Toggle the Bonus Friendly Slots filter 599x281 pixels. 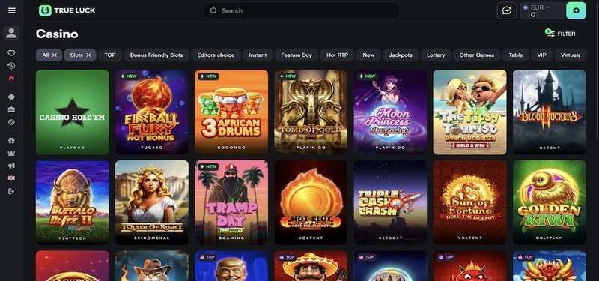pos(156,55)
